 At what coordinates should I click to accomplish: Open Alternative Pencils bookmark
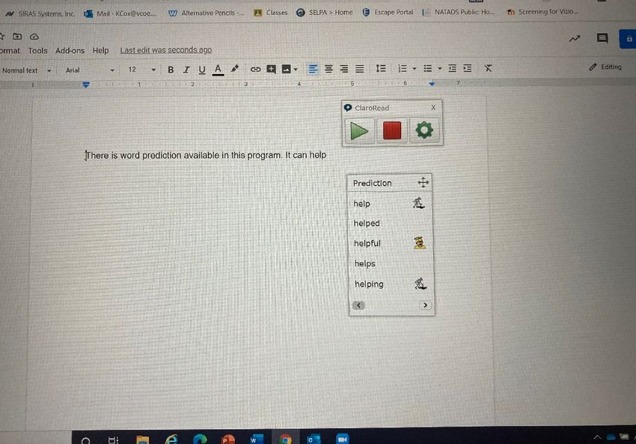[207, 13]
